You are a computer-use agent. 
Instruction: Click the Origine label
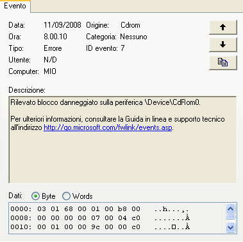(97, 25)
